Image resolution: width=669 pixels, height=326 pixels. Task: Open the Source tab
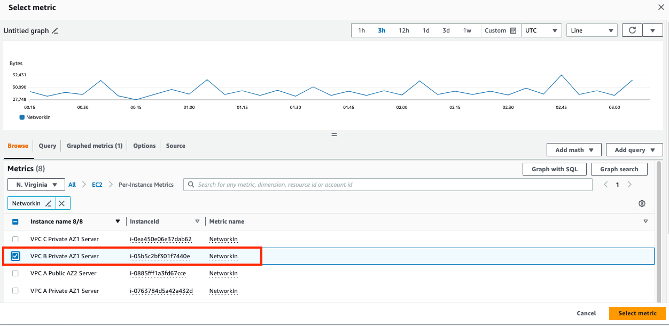[176, 146]
